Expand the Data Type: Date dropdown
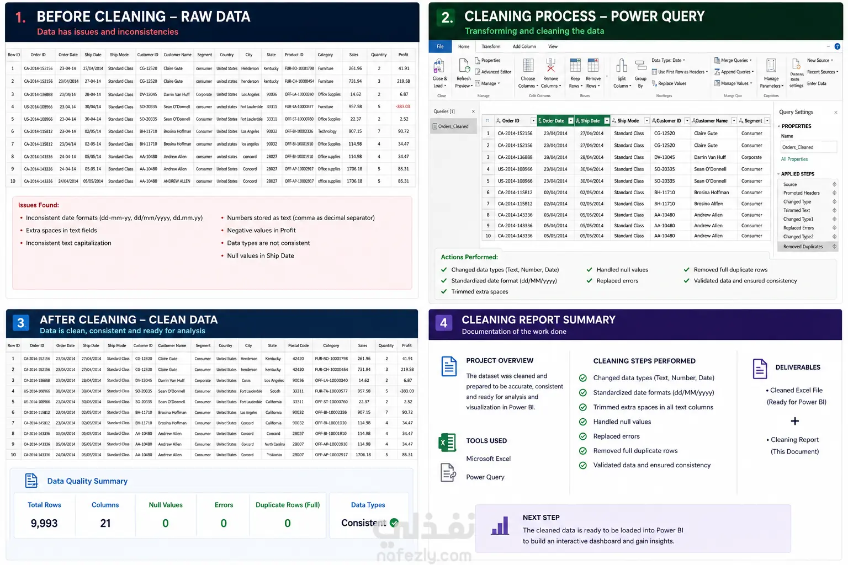 click(668, 61)
